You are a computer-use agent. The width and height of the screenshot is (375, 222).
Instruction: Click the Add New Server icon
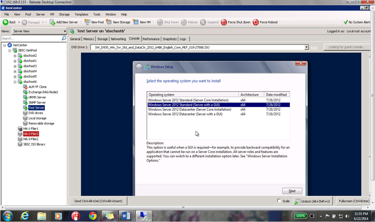(x=52, y=22)
